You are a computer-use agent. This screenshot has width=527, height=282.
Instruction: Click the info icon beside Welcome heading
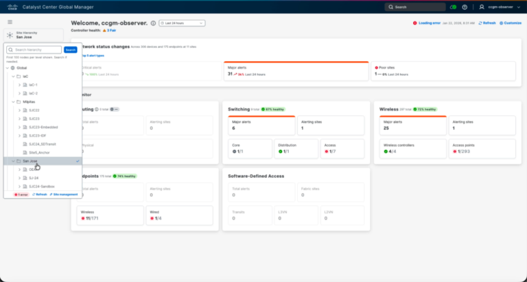point(153,23)
